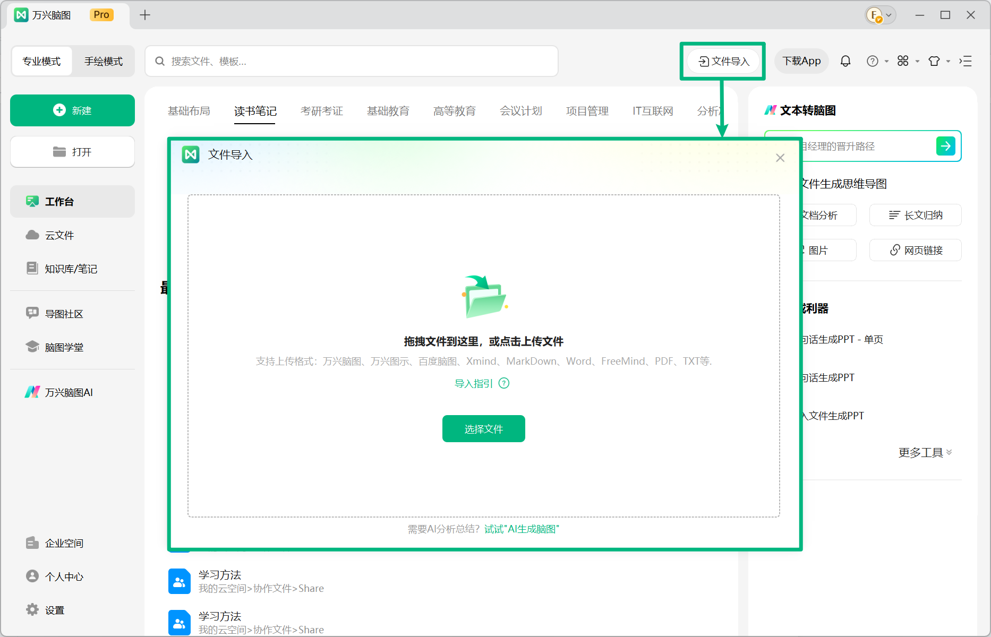991x637 pixels.
Task: Open 云文件 in the sidebar
Action: click(x=72, y=235)
